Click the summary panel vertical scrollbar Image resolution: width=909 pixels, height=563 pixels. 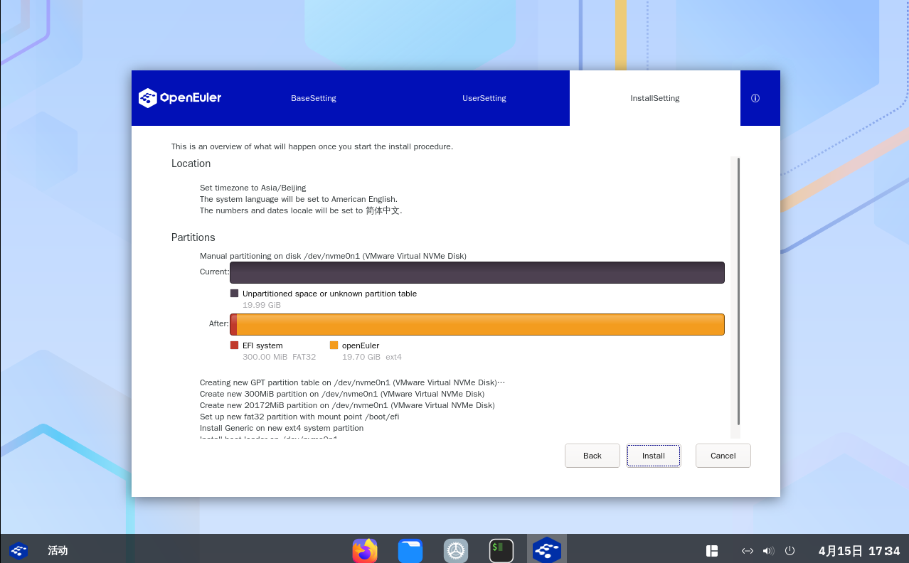[738, 291]
